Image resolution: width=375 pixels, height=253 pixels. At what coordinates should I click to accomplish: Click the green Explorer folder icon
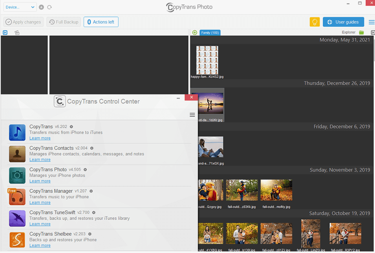coord(361,32)
